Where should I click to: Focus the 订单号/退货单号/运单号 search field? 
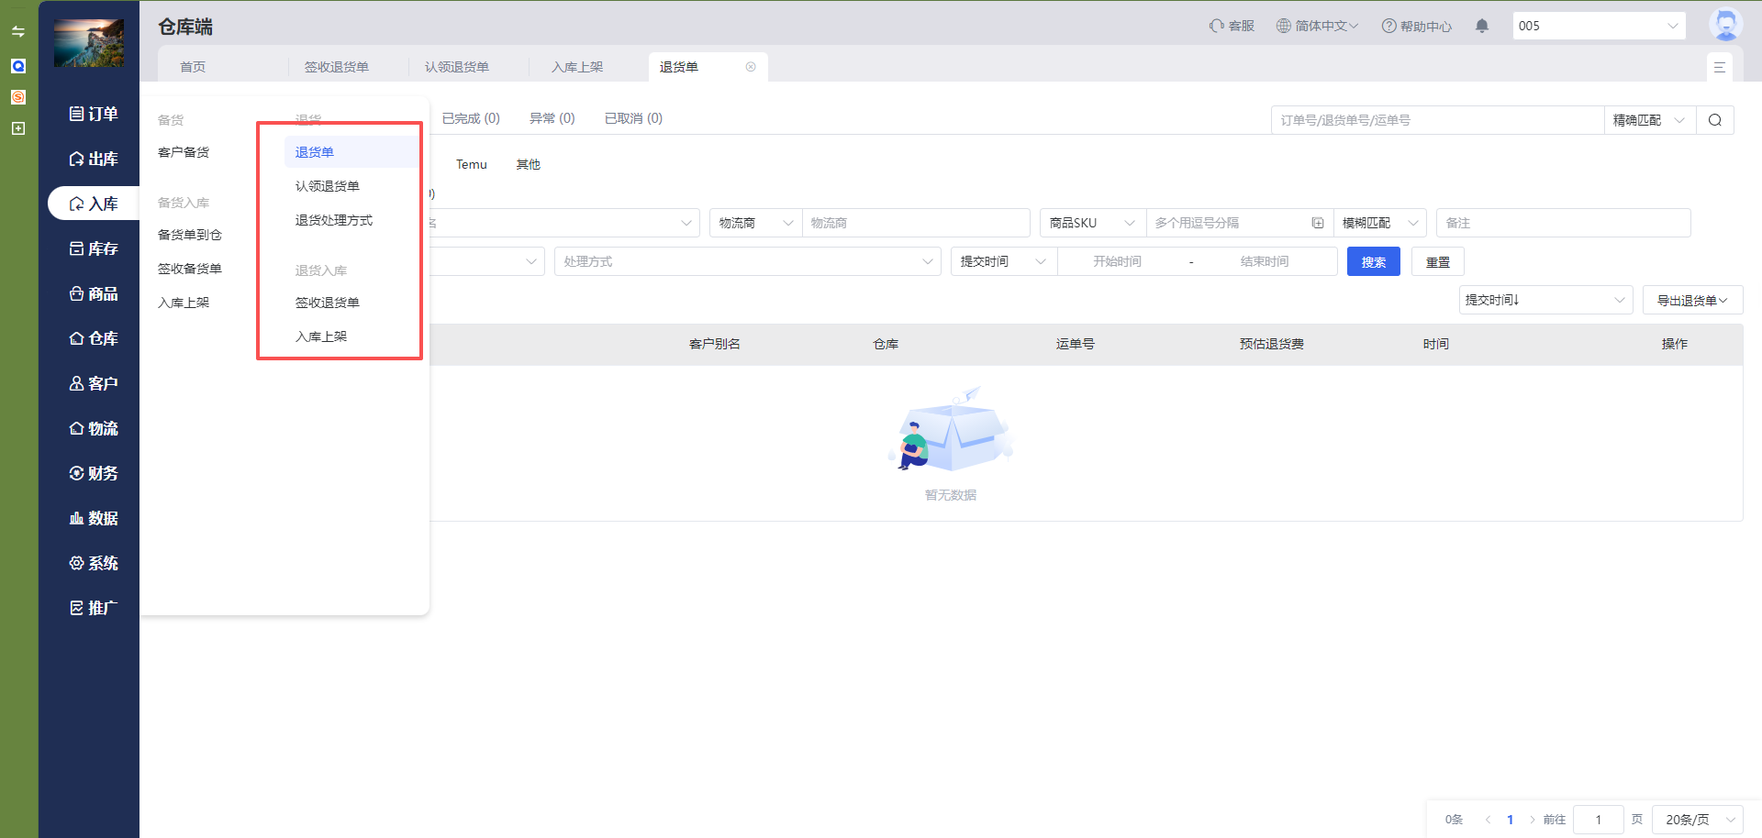coord(1436,120)
